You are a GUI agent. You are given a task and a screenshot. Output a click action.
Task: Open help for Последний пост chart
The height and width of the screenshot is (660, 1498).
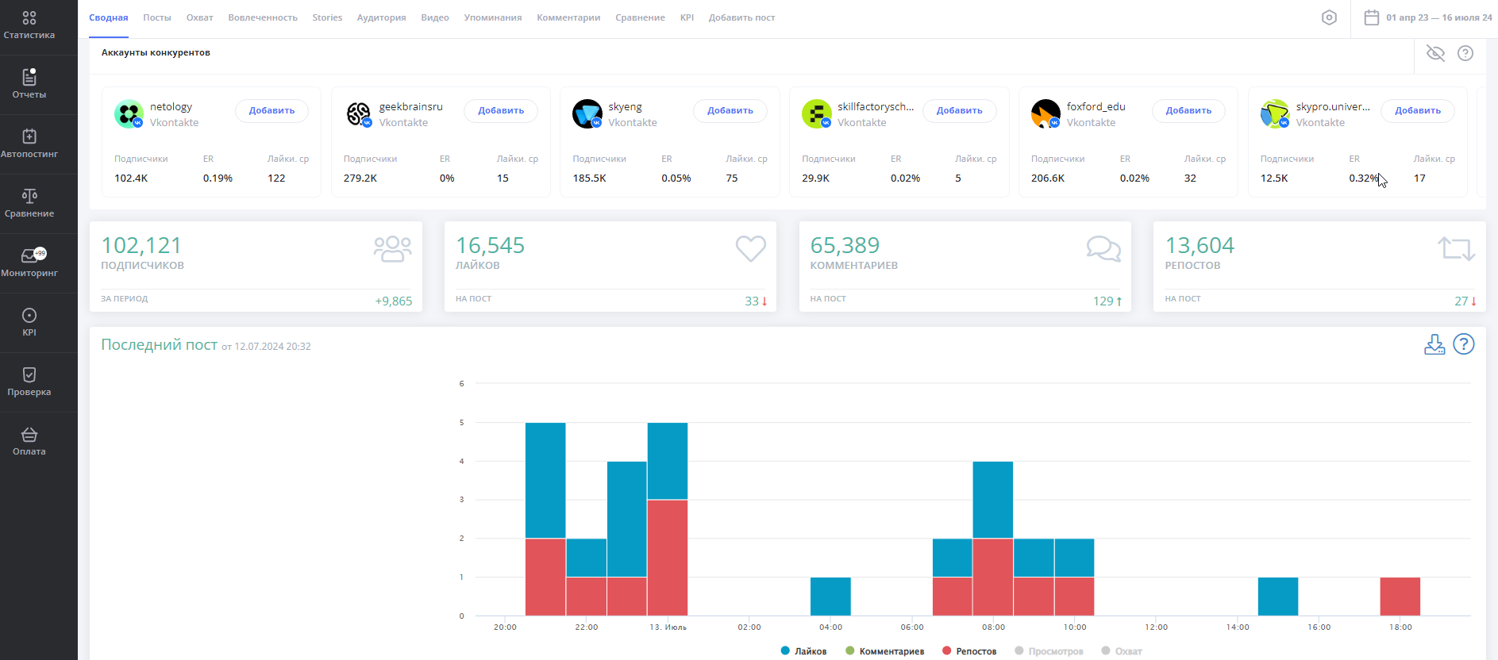[1463, 344]
